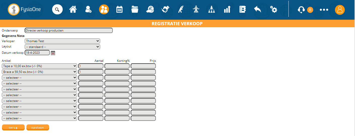Click the handshake icon
Image resolution: width=355 pixels, height=136 pixels.
pyautogui.click(x=165, y=10)
